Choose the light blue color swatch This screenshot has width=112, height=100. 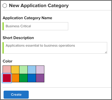pos(32,70)
